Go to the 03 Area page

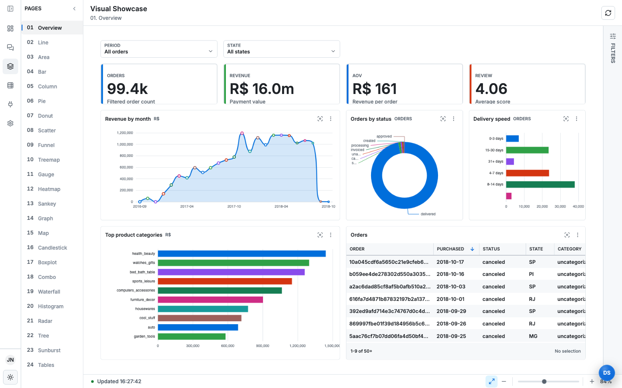coord(52,57)
